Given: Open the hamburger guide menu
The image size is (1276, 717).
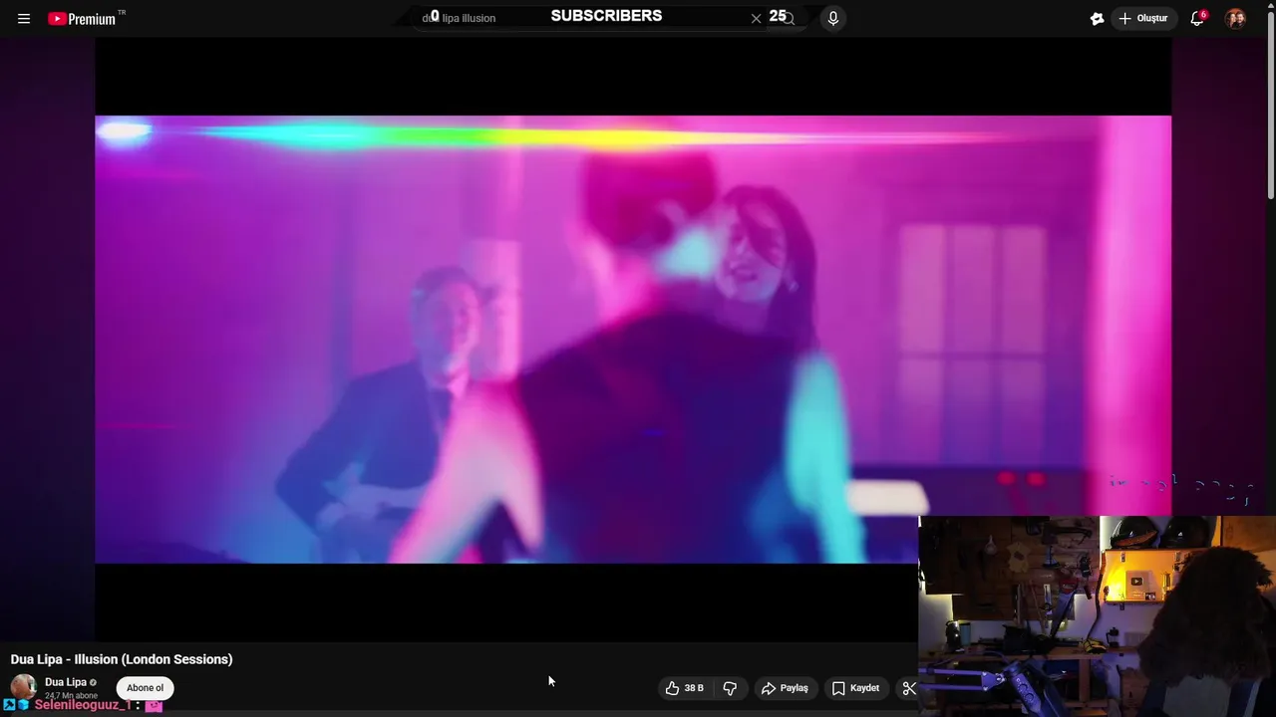Looking at the screenshot, I should (24, 19).
